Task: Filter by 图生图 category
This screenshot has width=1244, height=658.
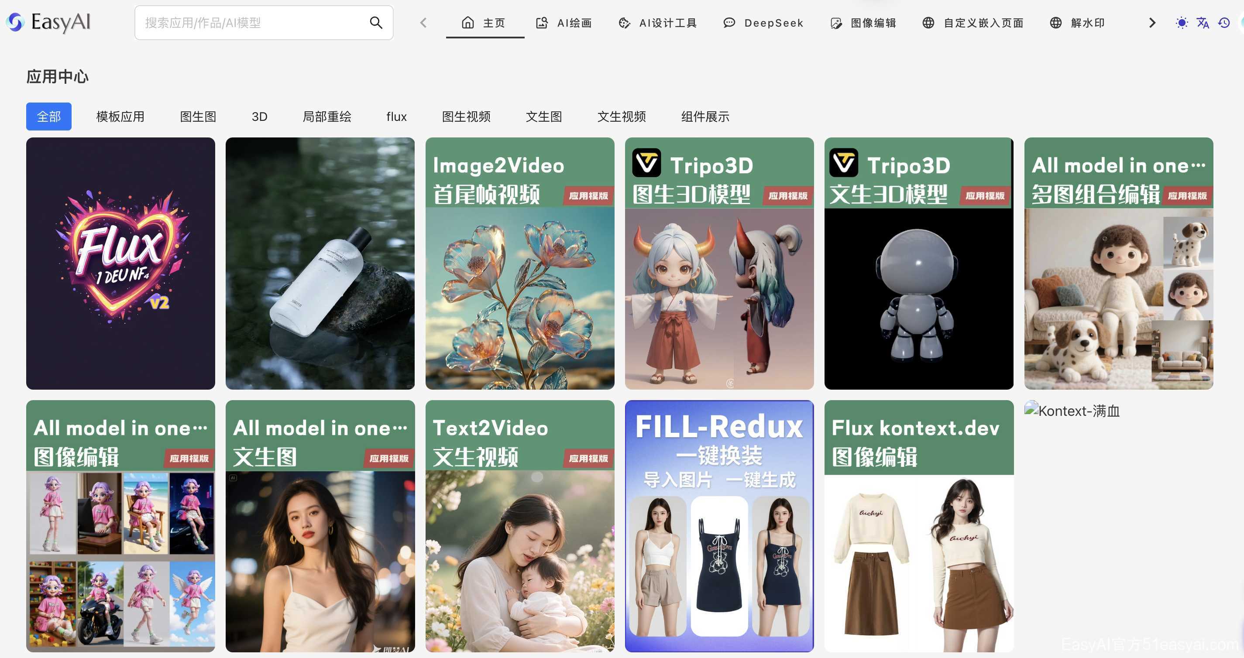Action: pyautogui.click(x=198, y=117)
